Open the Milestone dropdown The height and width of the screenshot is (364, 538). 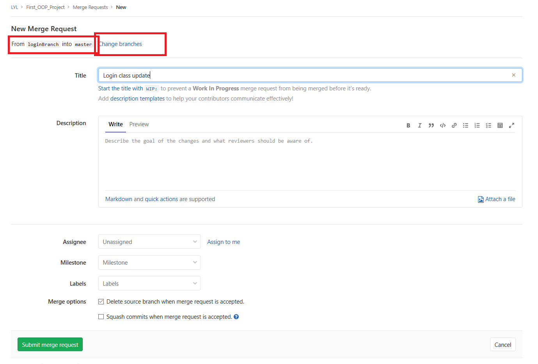click(149, 262)
